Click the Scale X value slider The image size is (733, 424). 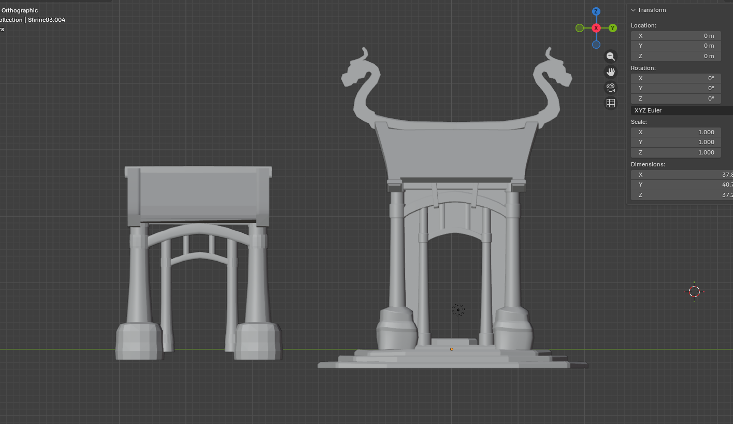tap(676, 132)
